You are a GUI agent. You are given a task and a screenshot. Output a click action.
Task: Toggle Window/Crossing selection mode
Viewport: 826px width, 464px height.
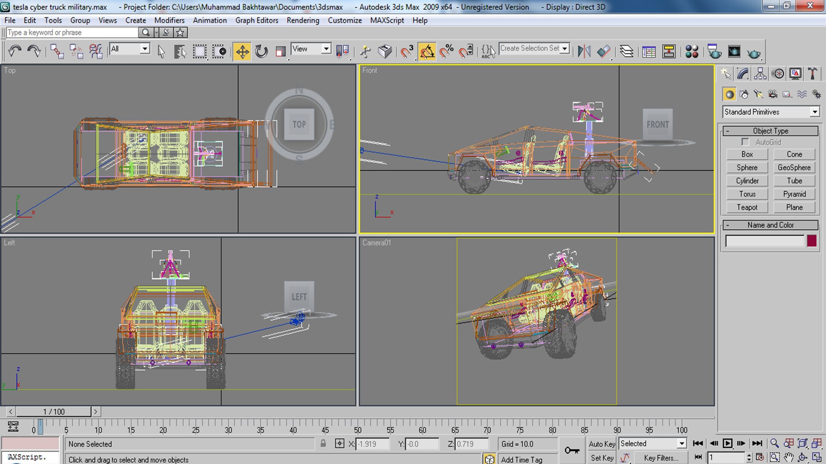pyautogui.click(x=219, y=52)
